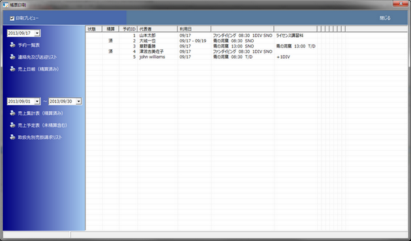Open the 2013/09/17 date dropdown
The height and width of the screenshot is (241, 411).
(37, 33)
